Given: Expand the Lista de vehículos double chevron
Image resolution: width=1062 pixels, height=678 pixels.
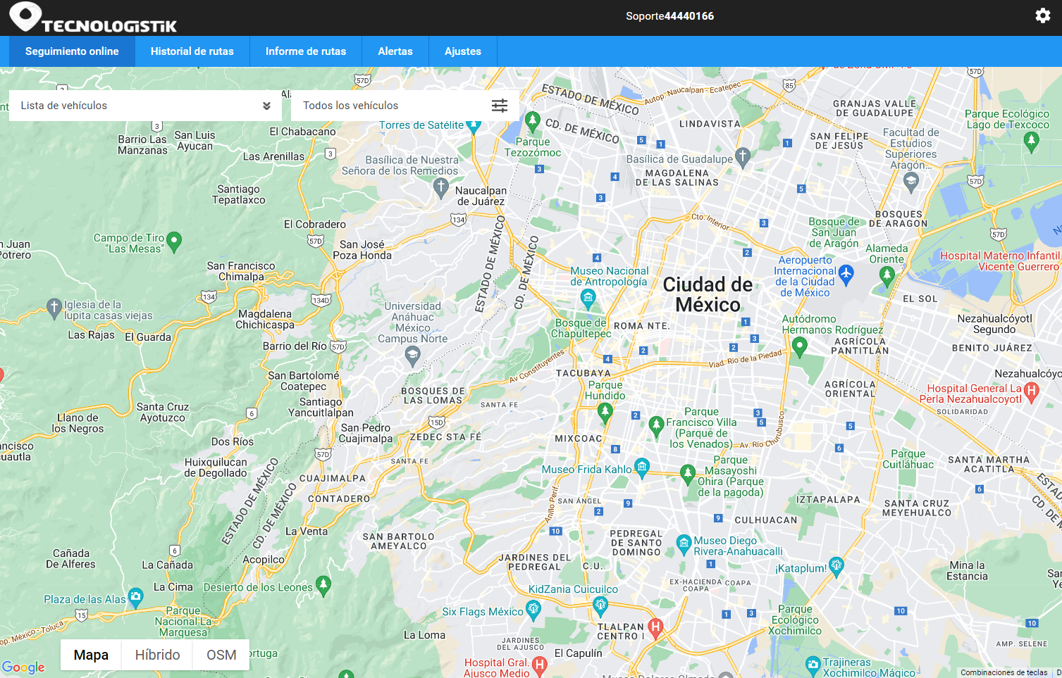Looking at the screenshot, I should coord(266,106).
